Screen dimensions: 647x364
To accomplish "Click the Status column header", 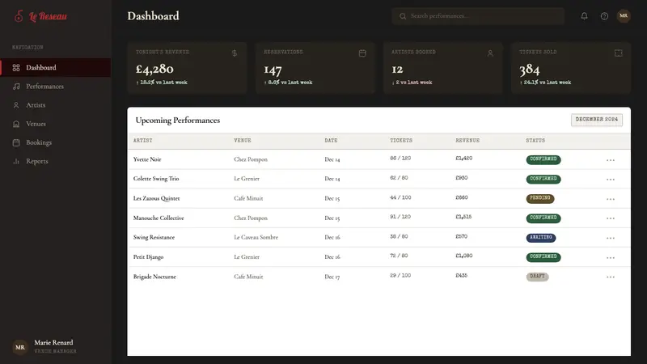I will tap(535, 141).
